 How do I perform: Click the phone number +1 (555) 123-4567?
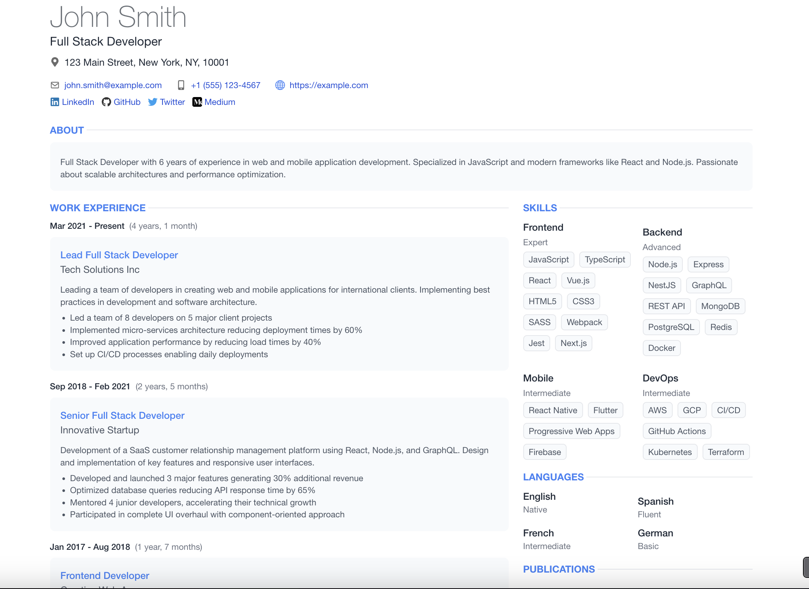tap(226, 85)
